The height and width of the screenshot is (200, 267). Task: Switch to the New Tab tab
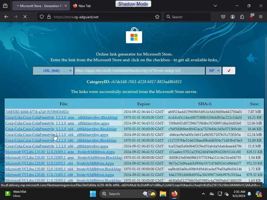[x=82, y=6]
